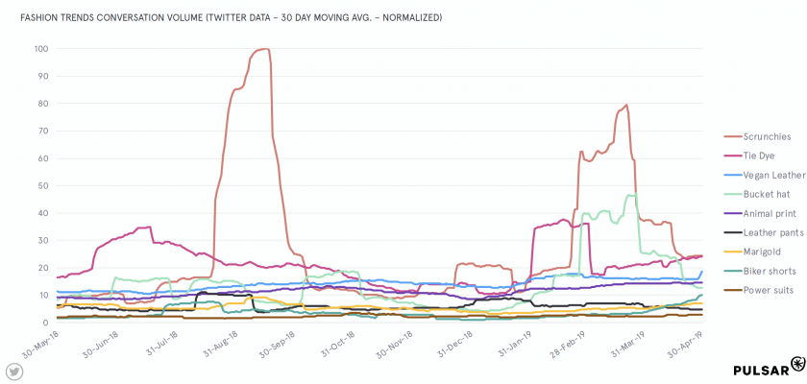Image resolution: width=807 pixels, height=384 pixels.
Task: Click the chart title text
Action: (232, 18)
